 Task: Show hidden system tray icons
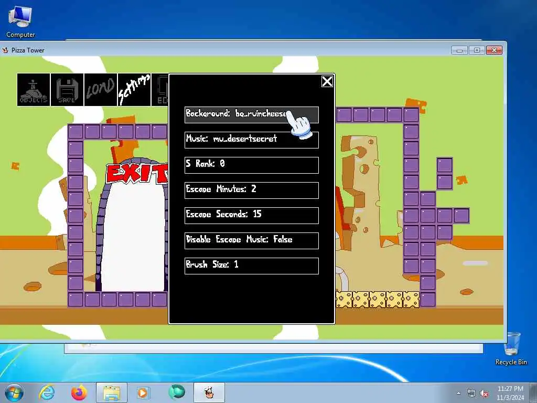point(458,394)
